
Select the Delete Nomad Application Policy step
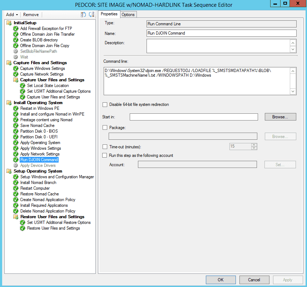48,211
